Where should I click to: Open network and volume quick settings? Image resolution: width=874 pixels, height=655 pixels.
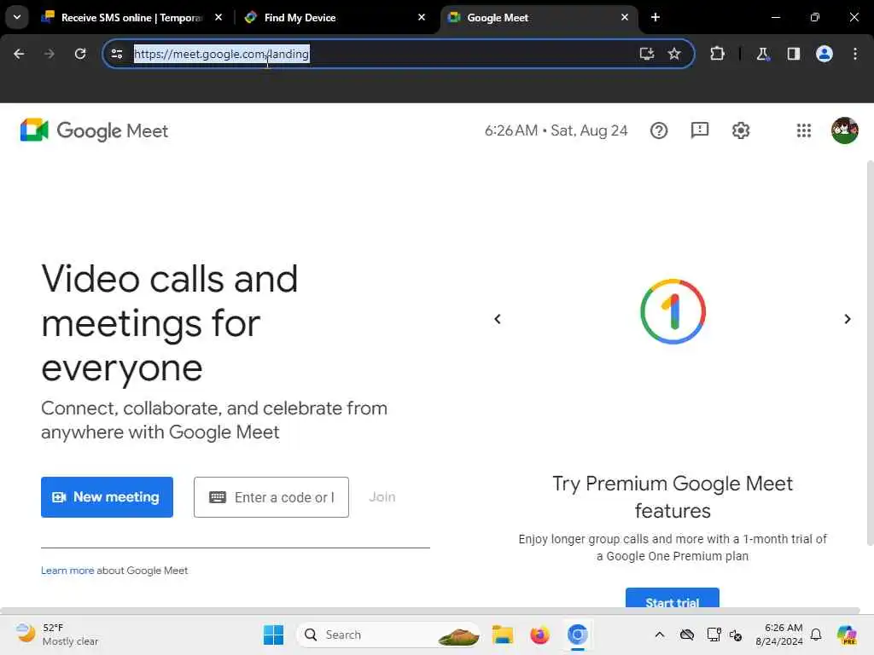click(736, 635)
